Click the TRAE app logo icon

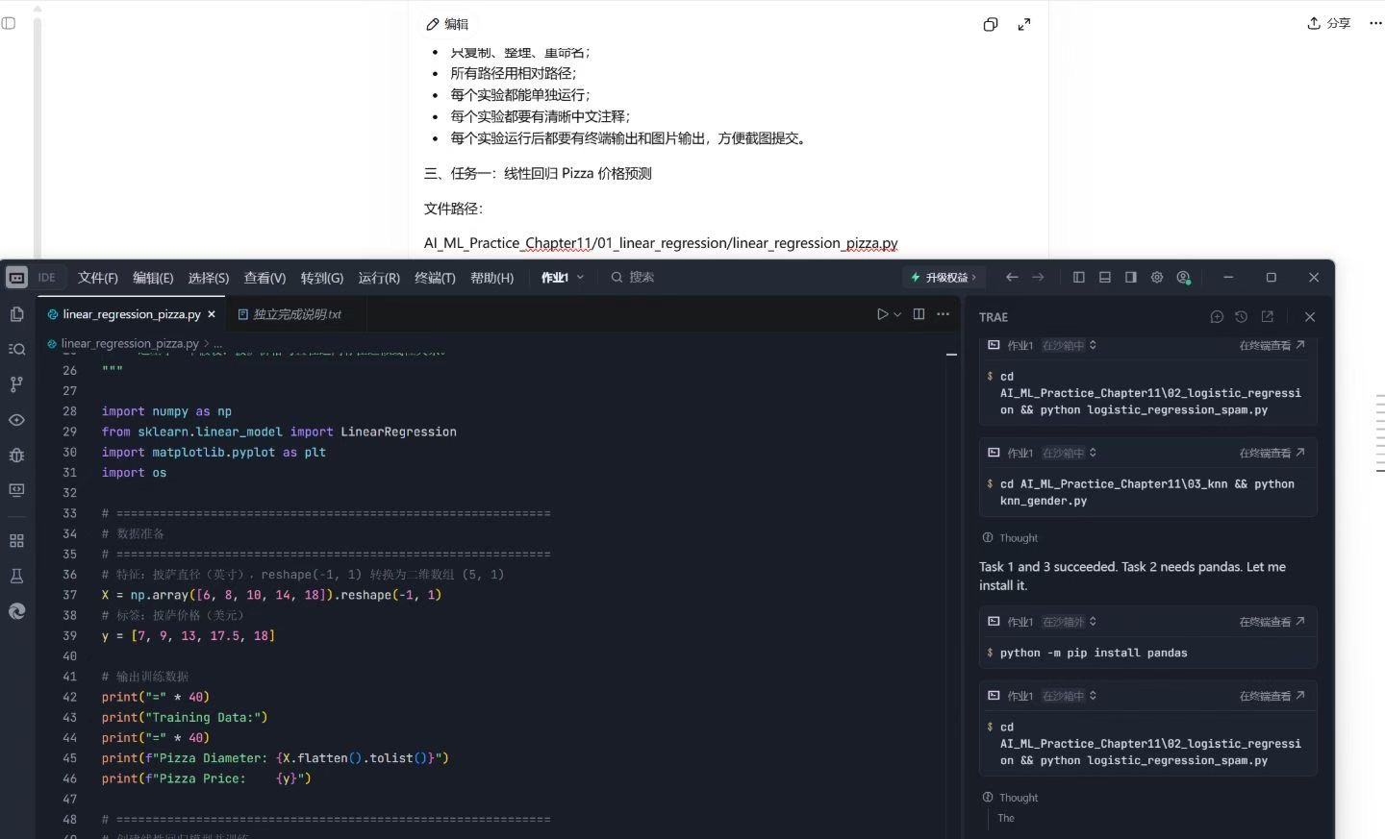(16, 277)
